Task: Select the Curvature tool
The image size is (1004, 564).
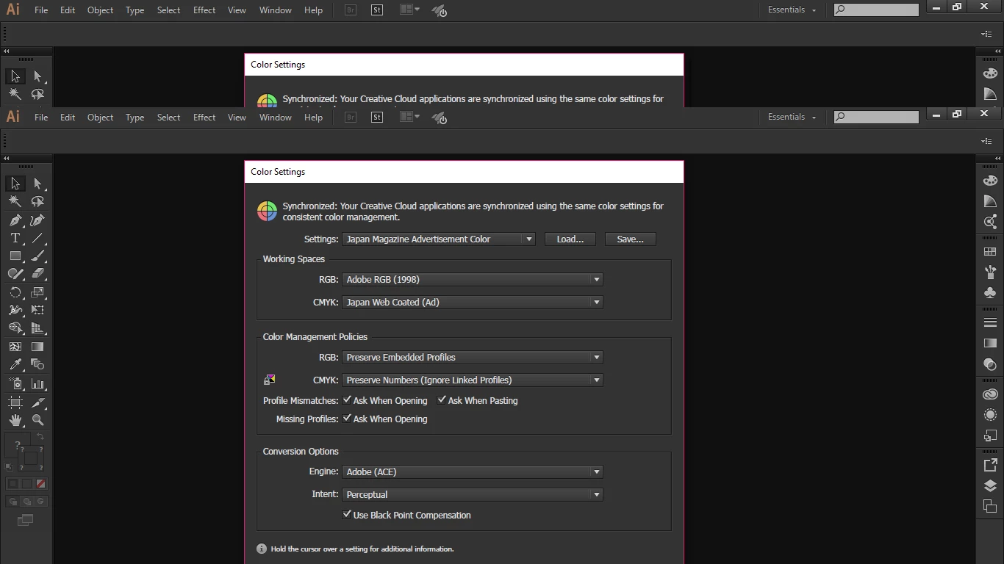Action: pos(37,220)
